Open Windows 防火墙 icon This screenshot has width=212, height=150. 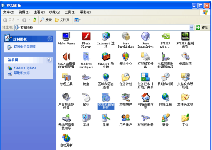coord(106,57)
